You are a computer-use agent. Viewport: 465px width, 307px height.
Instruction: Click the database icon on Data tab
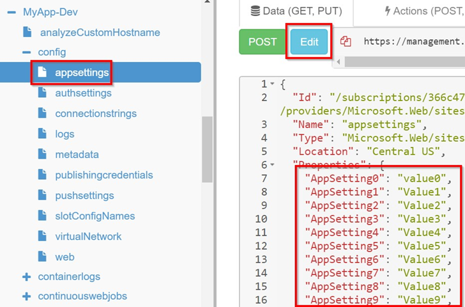[255, 11]
